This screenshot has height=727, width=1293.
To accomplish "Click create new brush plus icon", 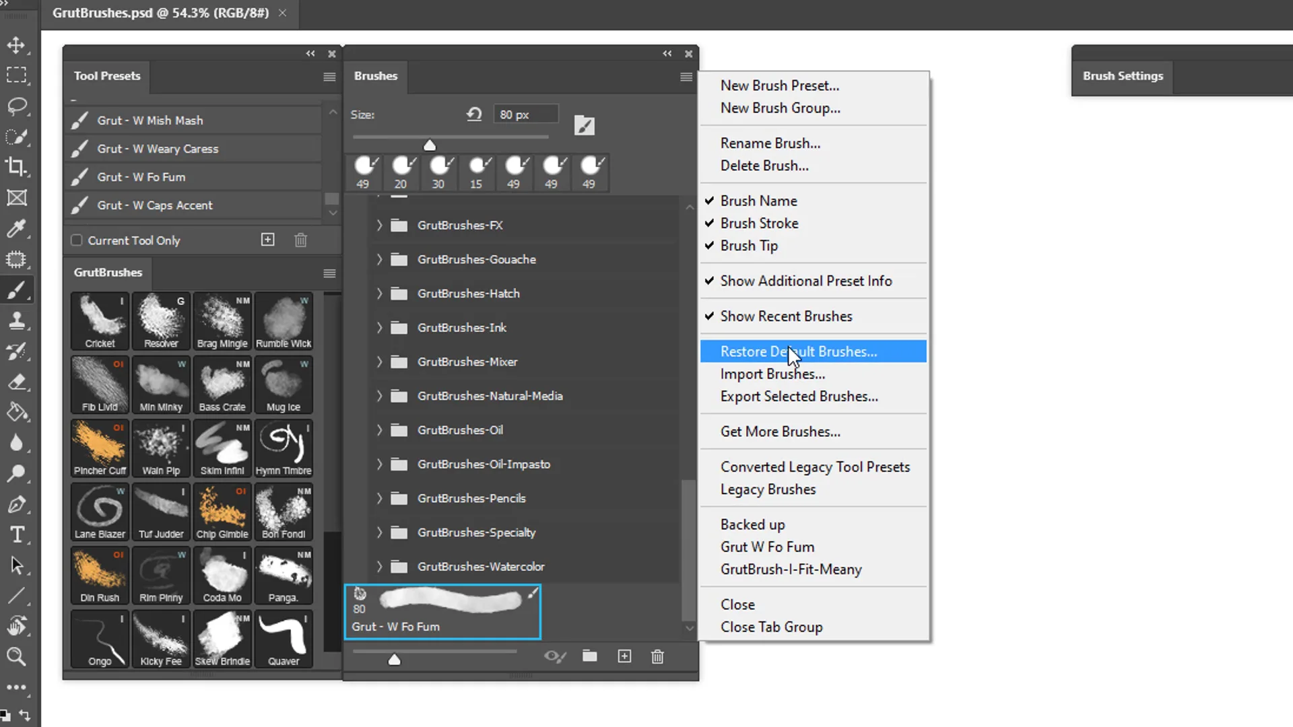I will [624, 656].
